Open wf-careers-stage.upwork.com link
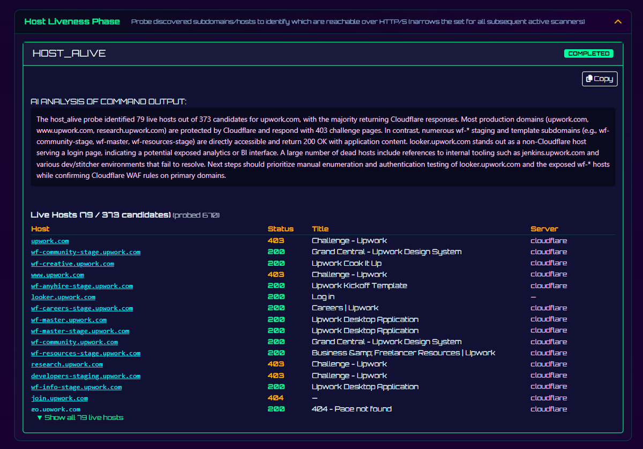 [x=82, y=308]
